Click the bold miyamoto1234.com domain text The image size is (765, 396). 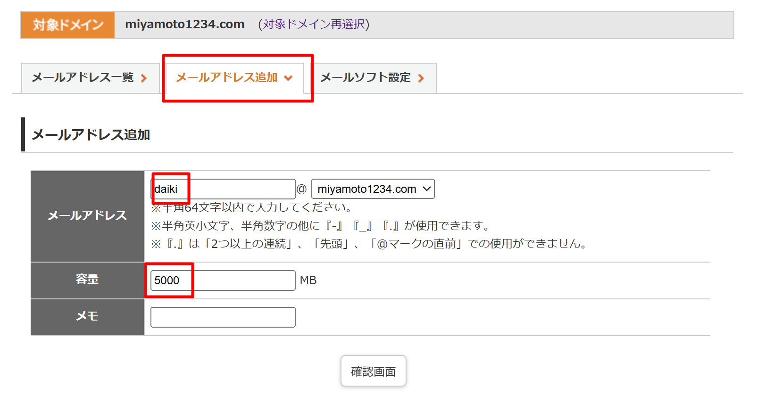184,25
